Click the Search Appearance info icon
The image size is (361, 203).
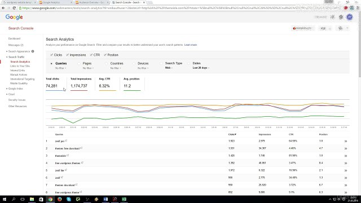tap(33, 51)
